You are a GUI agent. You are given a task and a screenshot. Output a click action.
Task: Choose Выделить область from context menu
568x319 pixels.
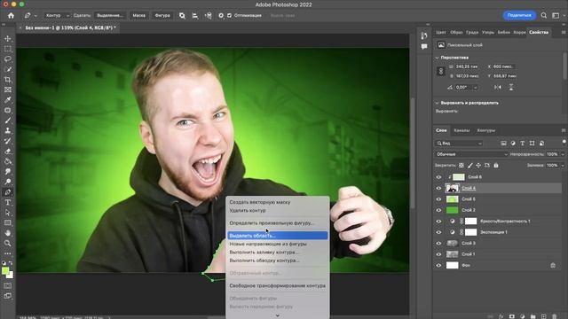click(x=278, y=236)
